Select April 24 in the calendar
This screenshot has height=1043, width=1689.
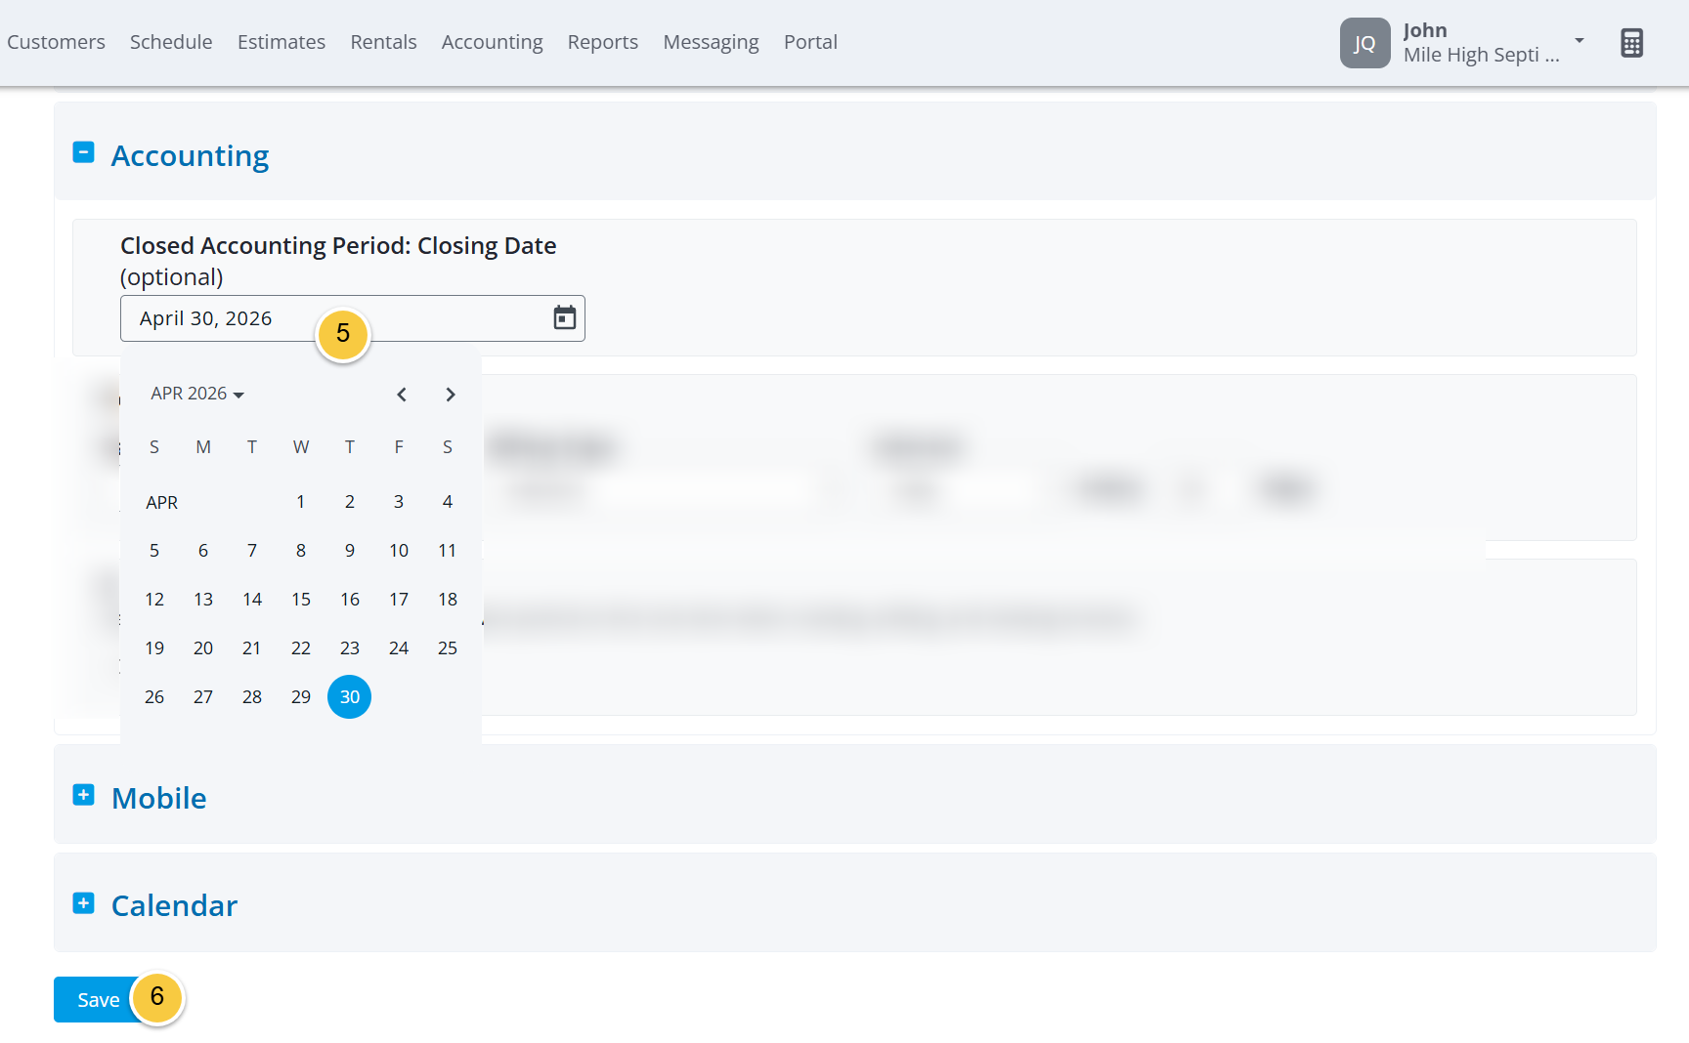[x=399, y=648]
